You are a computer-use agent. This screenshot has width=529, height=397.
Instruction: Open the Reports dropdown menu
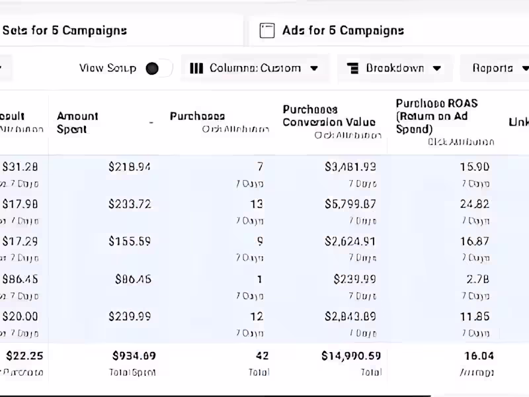(499, 68)
